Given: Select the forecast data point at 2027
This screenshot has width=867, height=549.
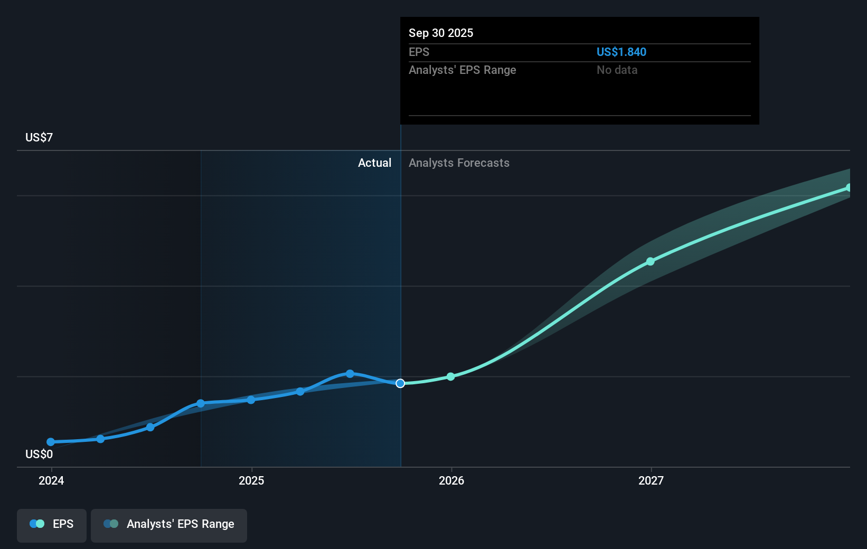Looking at the screenshot, I should (651, 261).
